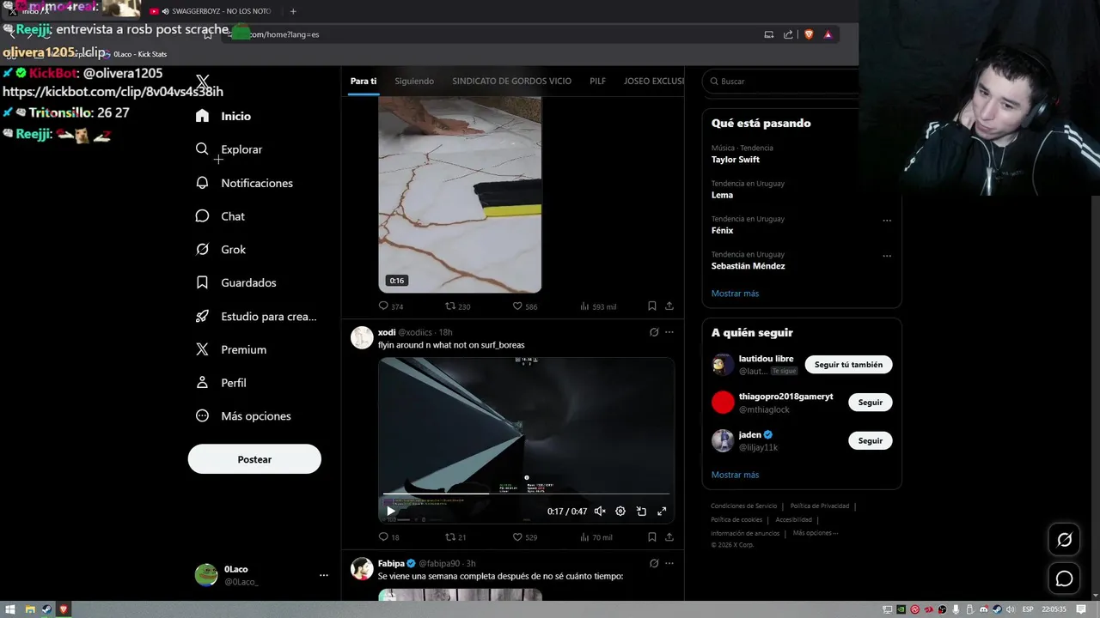The image size is (1100, 618).
Task: Open more options on Fabipa's post
Action: [x=669, y=563]
